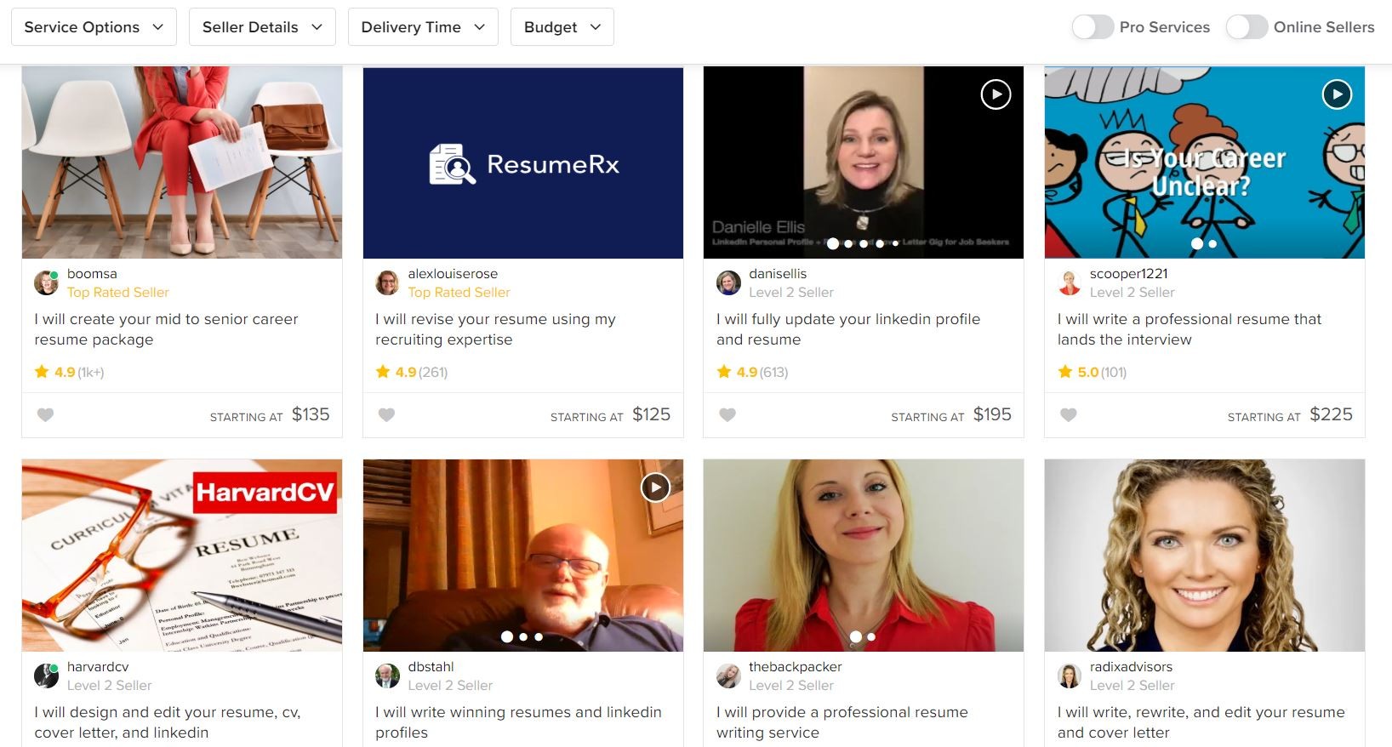This screenshot has width=1392, height=747.
Task: Save danisellis gig using heart icon
Action: [x=727, y=415]
